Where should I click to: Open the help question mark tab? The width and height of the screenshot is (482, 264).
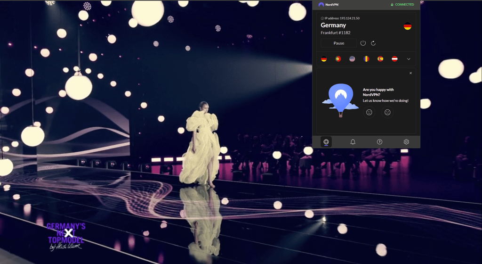click(380, 142)
